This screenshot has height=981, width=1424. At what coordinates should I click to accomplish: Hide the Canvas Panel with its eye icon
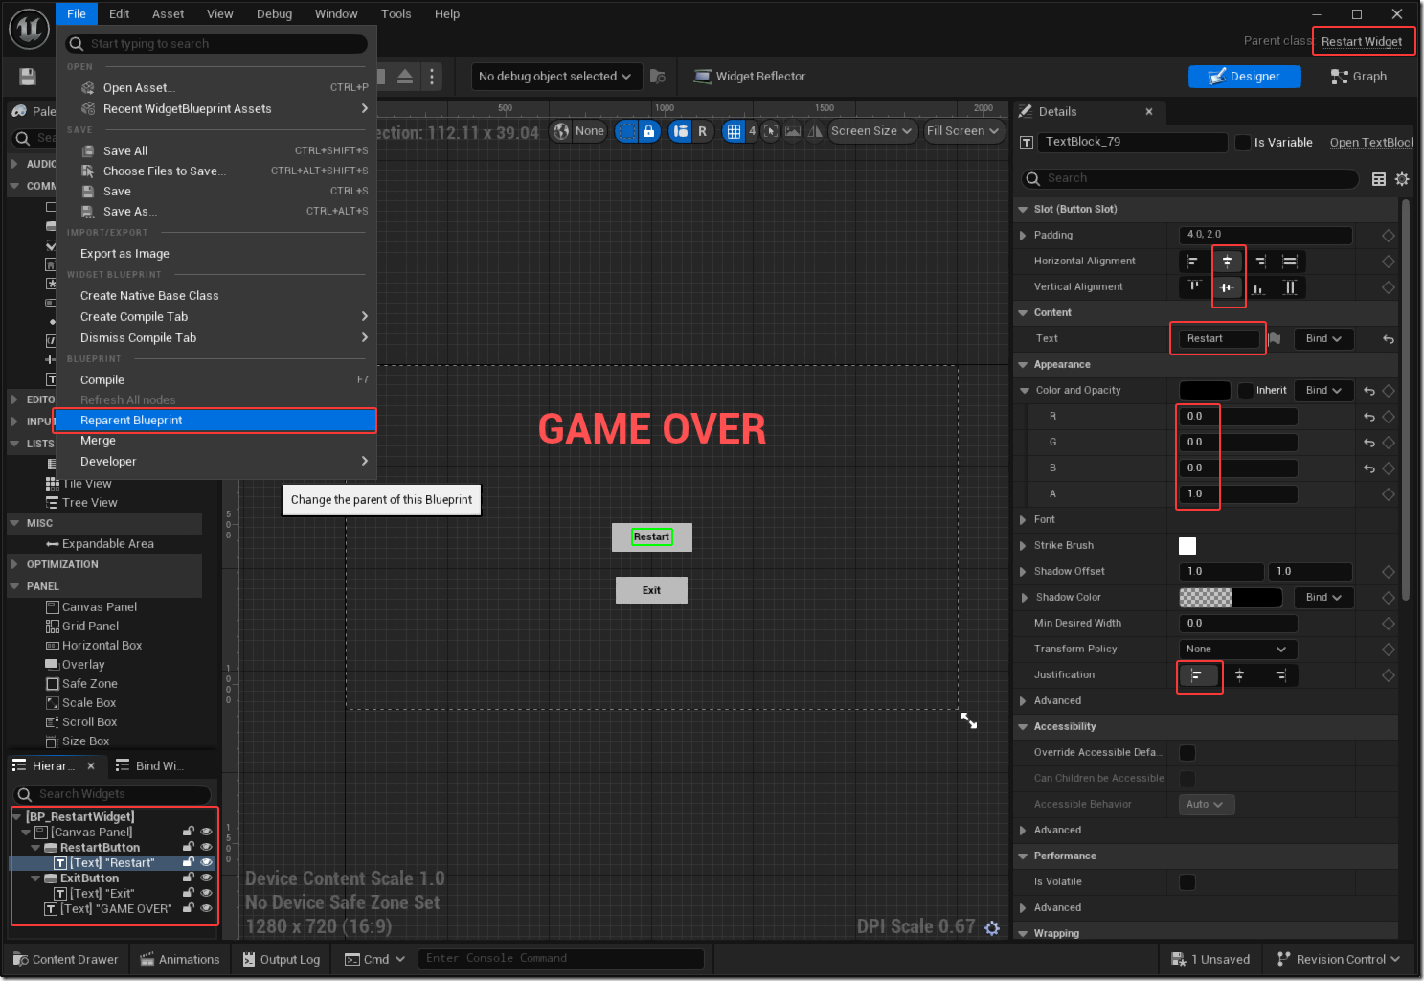click(x=206, y=833)
